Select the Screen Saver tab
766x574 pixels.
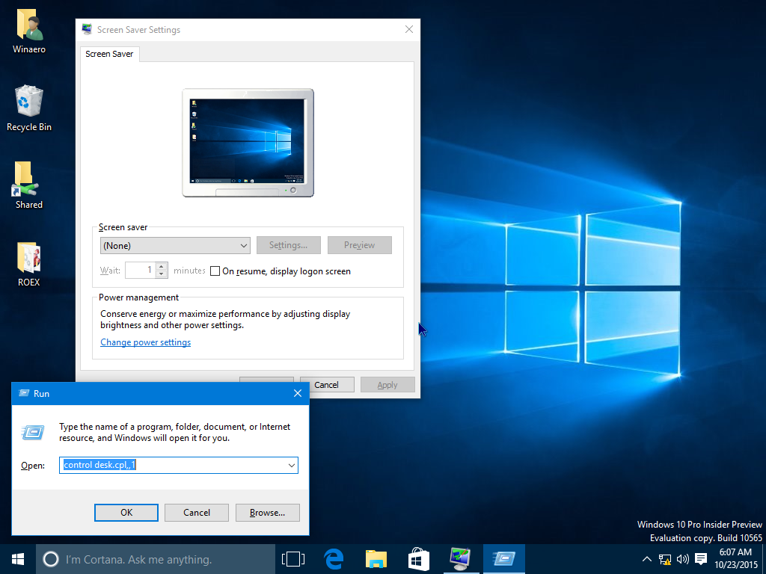(109, 54)
